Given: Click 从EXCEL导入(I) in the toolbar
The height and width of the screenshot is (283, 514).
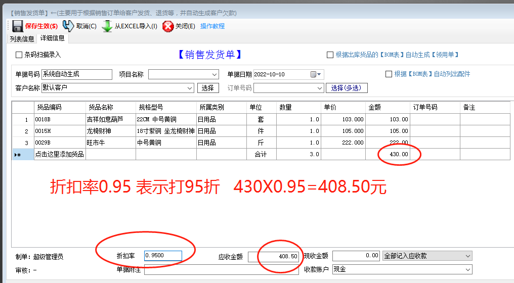Looking at the screenshot, I should [136, 26].
